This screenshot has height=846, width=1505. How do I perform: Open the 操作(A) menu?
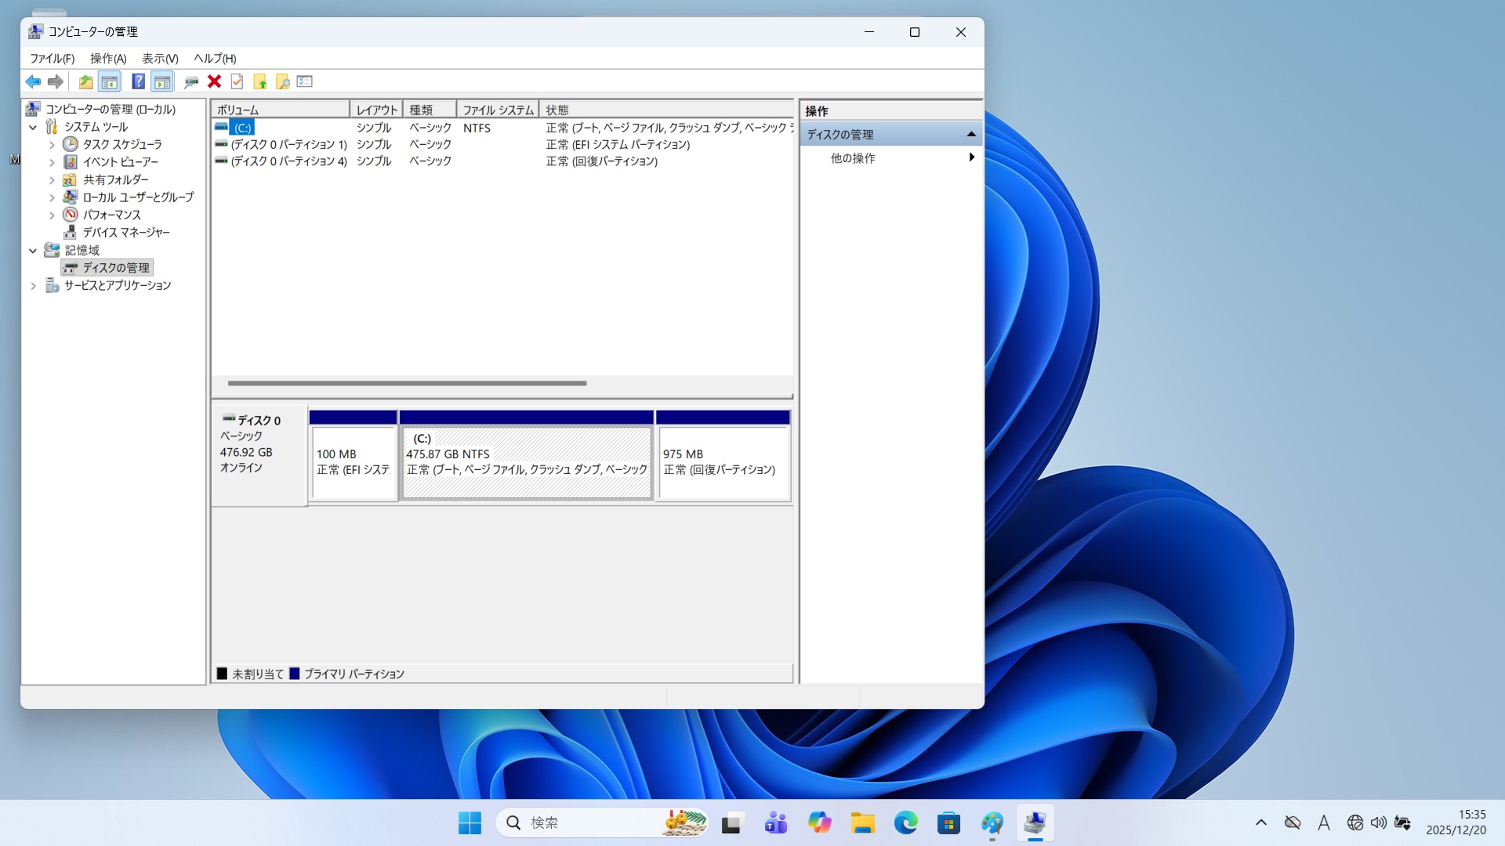pyautogui.click(x=108, y=59)
